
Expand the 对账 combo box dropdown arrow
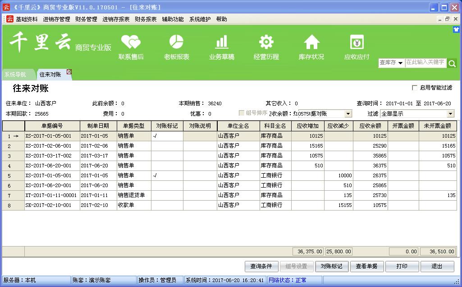[x=348, y=114]
